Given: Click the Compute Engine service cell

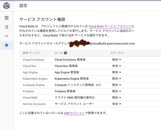Looking at the screenshot, I should click(34, 85).
